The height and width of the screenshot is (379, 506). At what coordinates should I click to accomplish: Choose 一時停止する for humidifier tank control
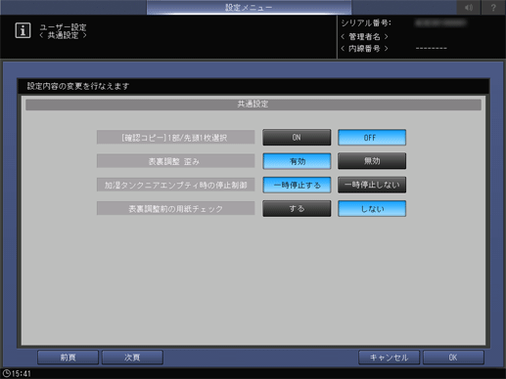pyautogui.click(x=297, y=185)
